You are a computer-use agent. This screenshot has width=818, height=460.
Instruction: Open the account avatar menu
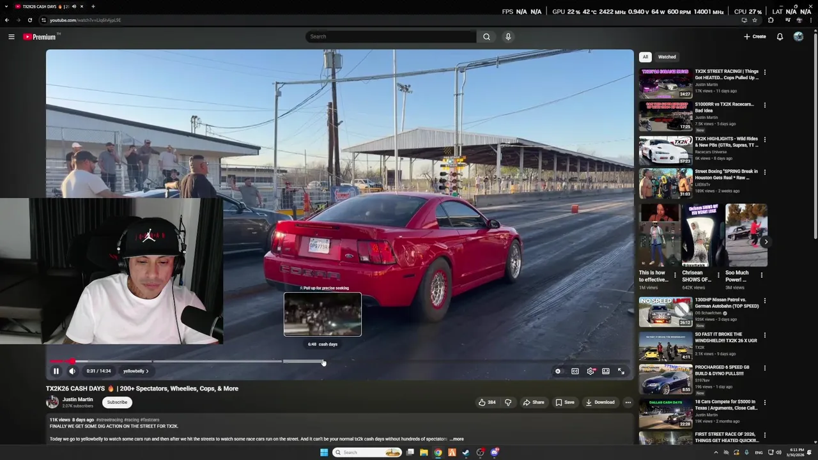point(798,36)
